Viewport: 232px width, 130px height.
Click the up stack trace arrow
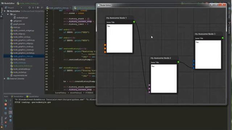tap(11, 100)
